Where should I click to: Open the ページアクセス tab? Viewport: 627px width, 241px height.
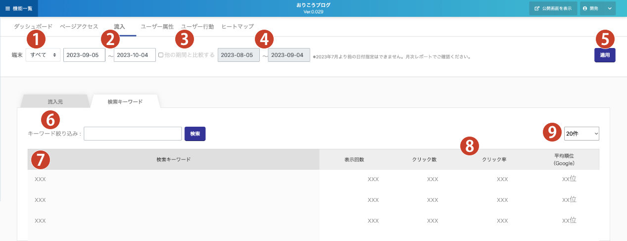[x=79, y=26]
